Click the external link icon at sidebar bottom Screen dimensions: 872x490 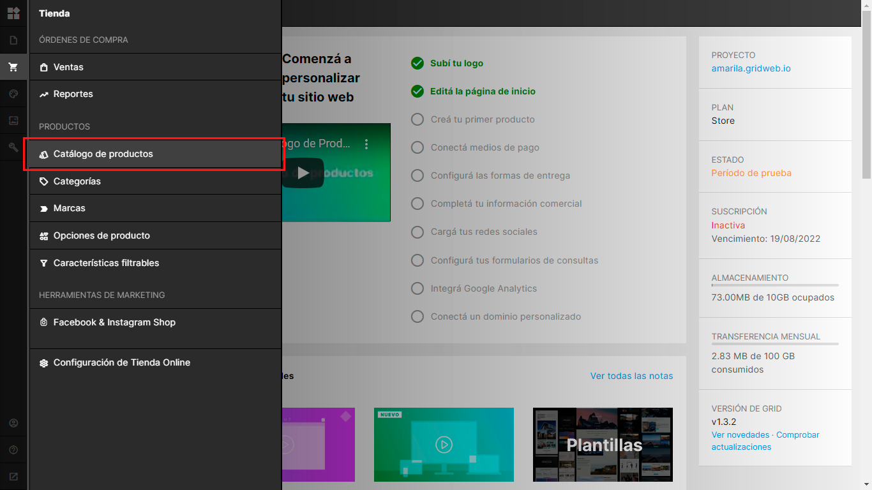[x=13, y=477]
